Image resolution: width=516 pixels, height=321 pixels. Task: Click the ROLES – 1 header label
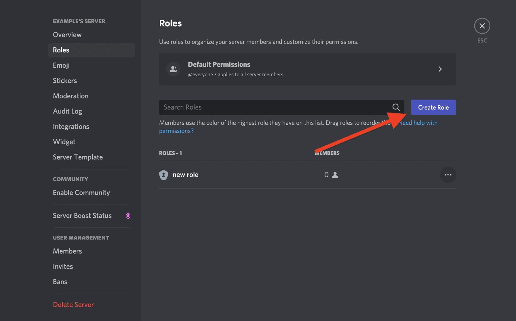(x=170, y=153)
